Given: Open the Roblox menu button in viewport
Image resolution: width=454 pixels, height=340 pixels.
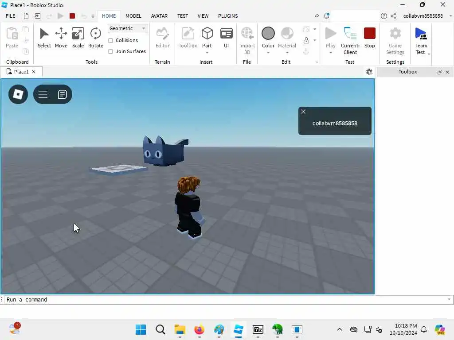Looking at the screenshot, I should click(18, 94).
